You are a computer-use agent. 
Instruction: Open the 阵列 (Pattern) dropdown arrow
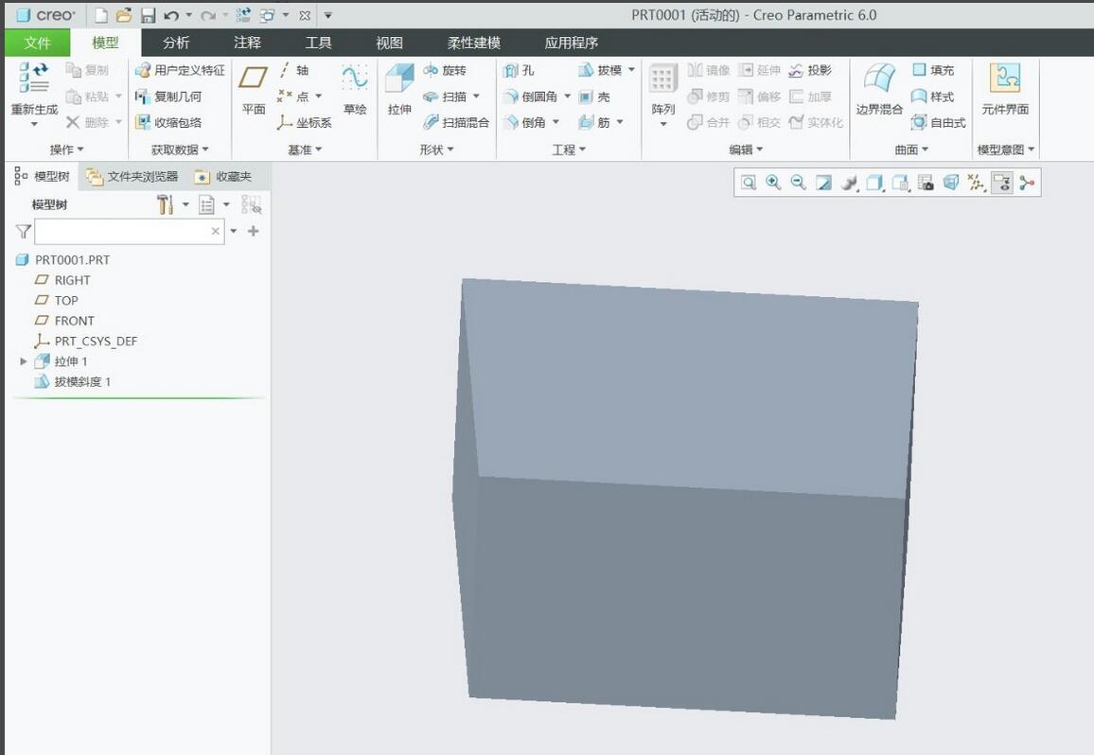[662, 124]
